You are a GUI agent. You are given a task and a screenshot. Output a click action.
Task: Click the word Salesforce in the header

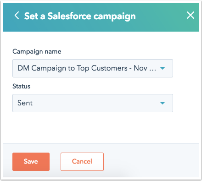(x=69, y=16)
